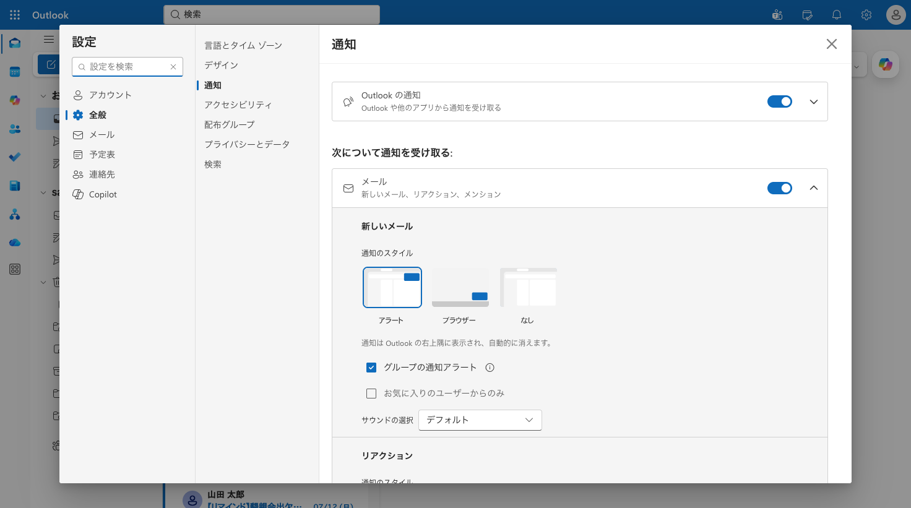Viewport: 911px width, 508px height.
Task: Collapse the メール notification section chevron
Action: 814,188
